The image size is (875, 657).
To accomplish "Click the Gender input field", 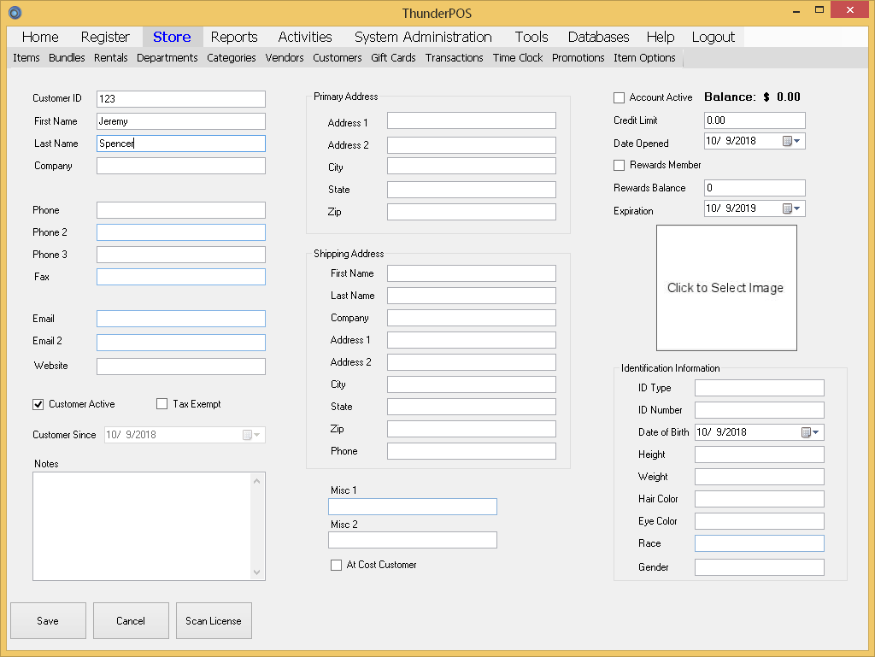I will point(760,568).
